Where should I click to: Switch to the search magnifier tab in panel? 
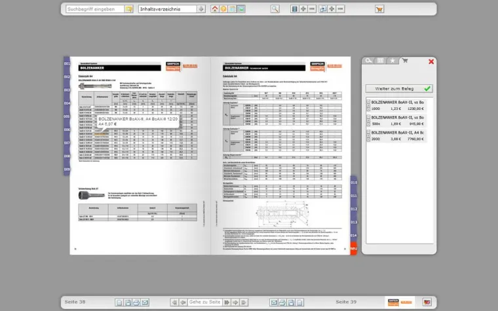[369, 61]
